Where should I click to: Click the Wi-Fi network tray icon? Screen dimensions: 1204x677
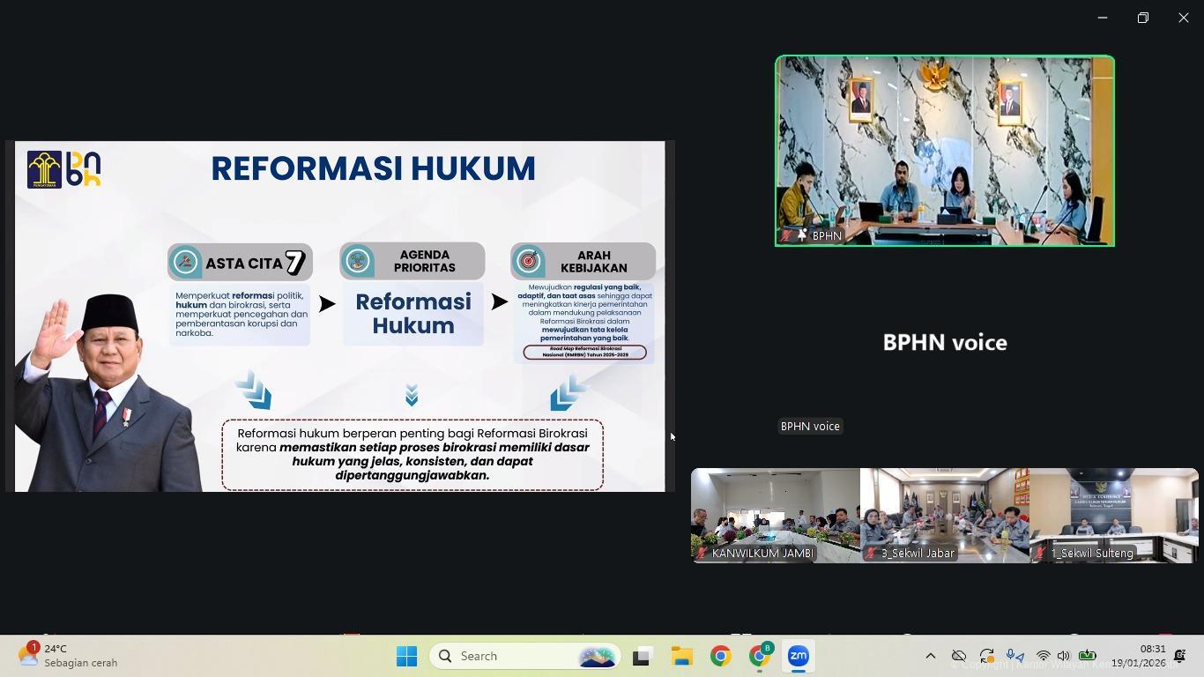point(1044,656)
